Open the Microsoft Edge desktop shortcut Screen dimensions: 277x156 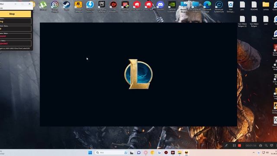(207, 6)
